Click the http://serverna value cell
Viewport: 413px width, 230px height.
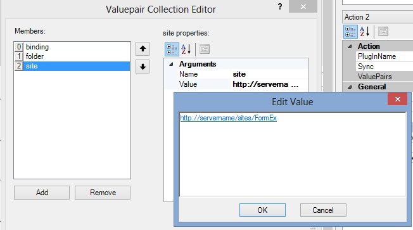point(260,84)
